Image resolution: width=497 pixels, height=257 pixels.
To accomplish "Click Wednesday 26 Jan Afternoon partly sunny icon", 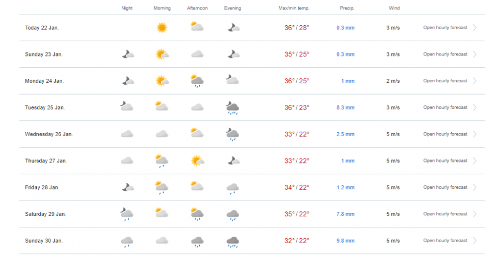I will (x=197, y=132).
